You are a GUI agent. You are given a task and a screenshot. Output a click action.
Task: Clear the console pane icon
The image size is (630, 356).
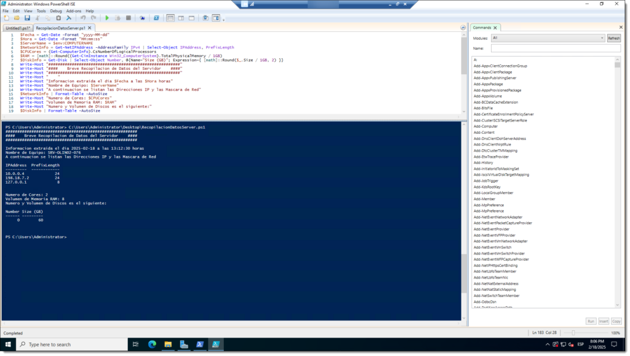coord(69,18)
